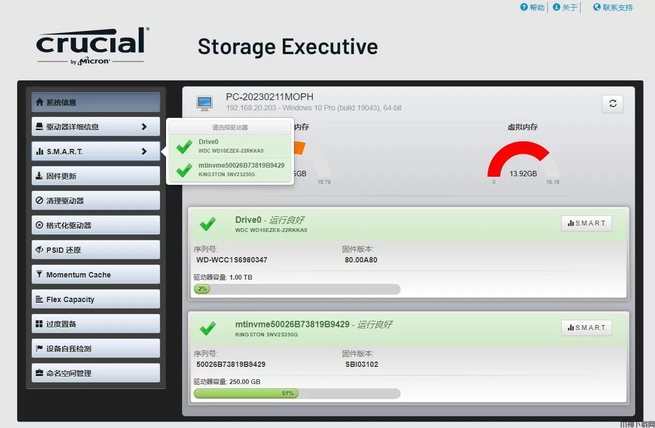This screenshot has height=428, width=655.
Task: Click the globe icon beside 联系支持
Action: (597, 7)
